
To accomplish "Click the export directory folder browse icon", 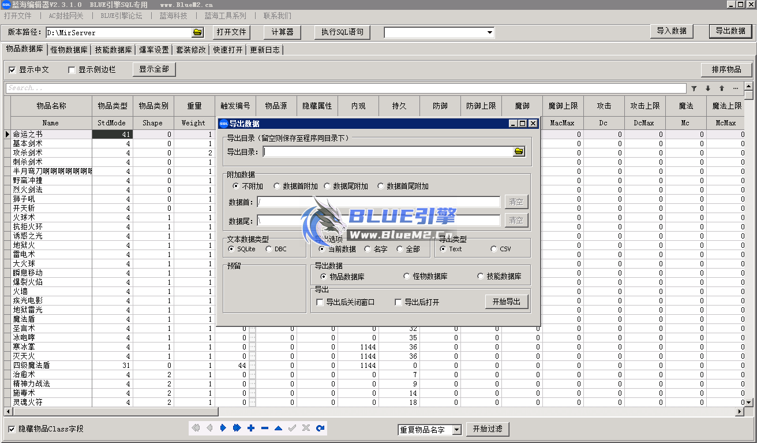I will (519, 151).
